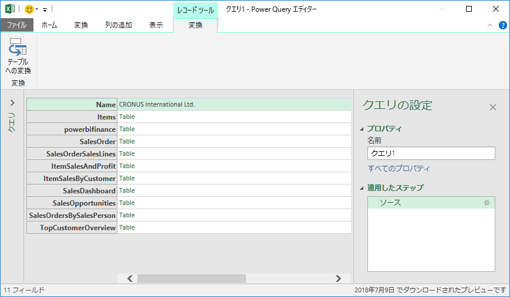Select the SalesOrderSalesLines field label
Image resolution: width=510 pixels, height=297 pixels.
72,154
